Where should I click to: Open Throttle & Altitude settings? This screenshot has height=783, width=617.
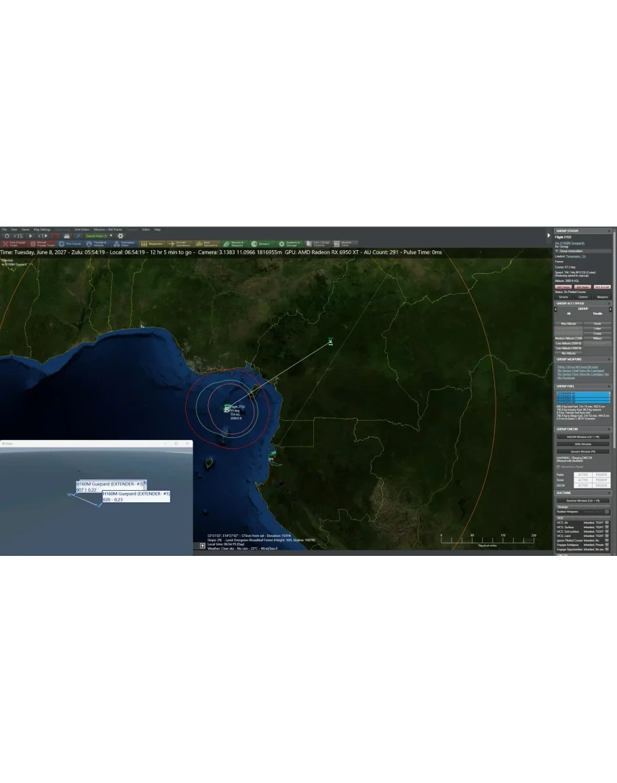(x=98, y=243)
